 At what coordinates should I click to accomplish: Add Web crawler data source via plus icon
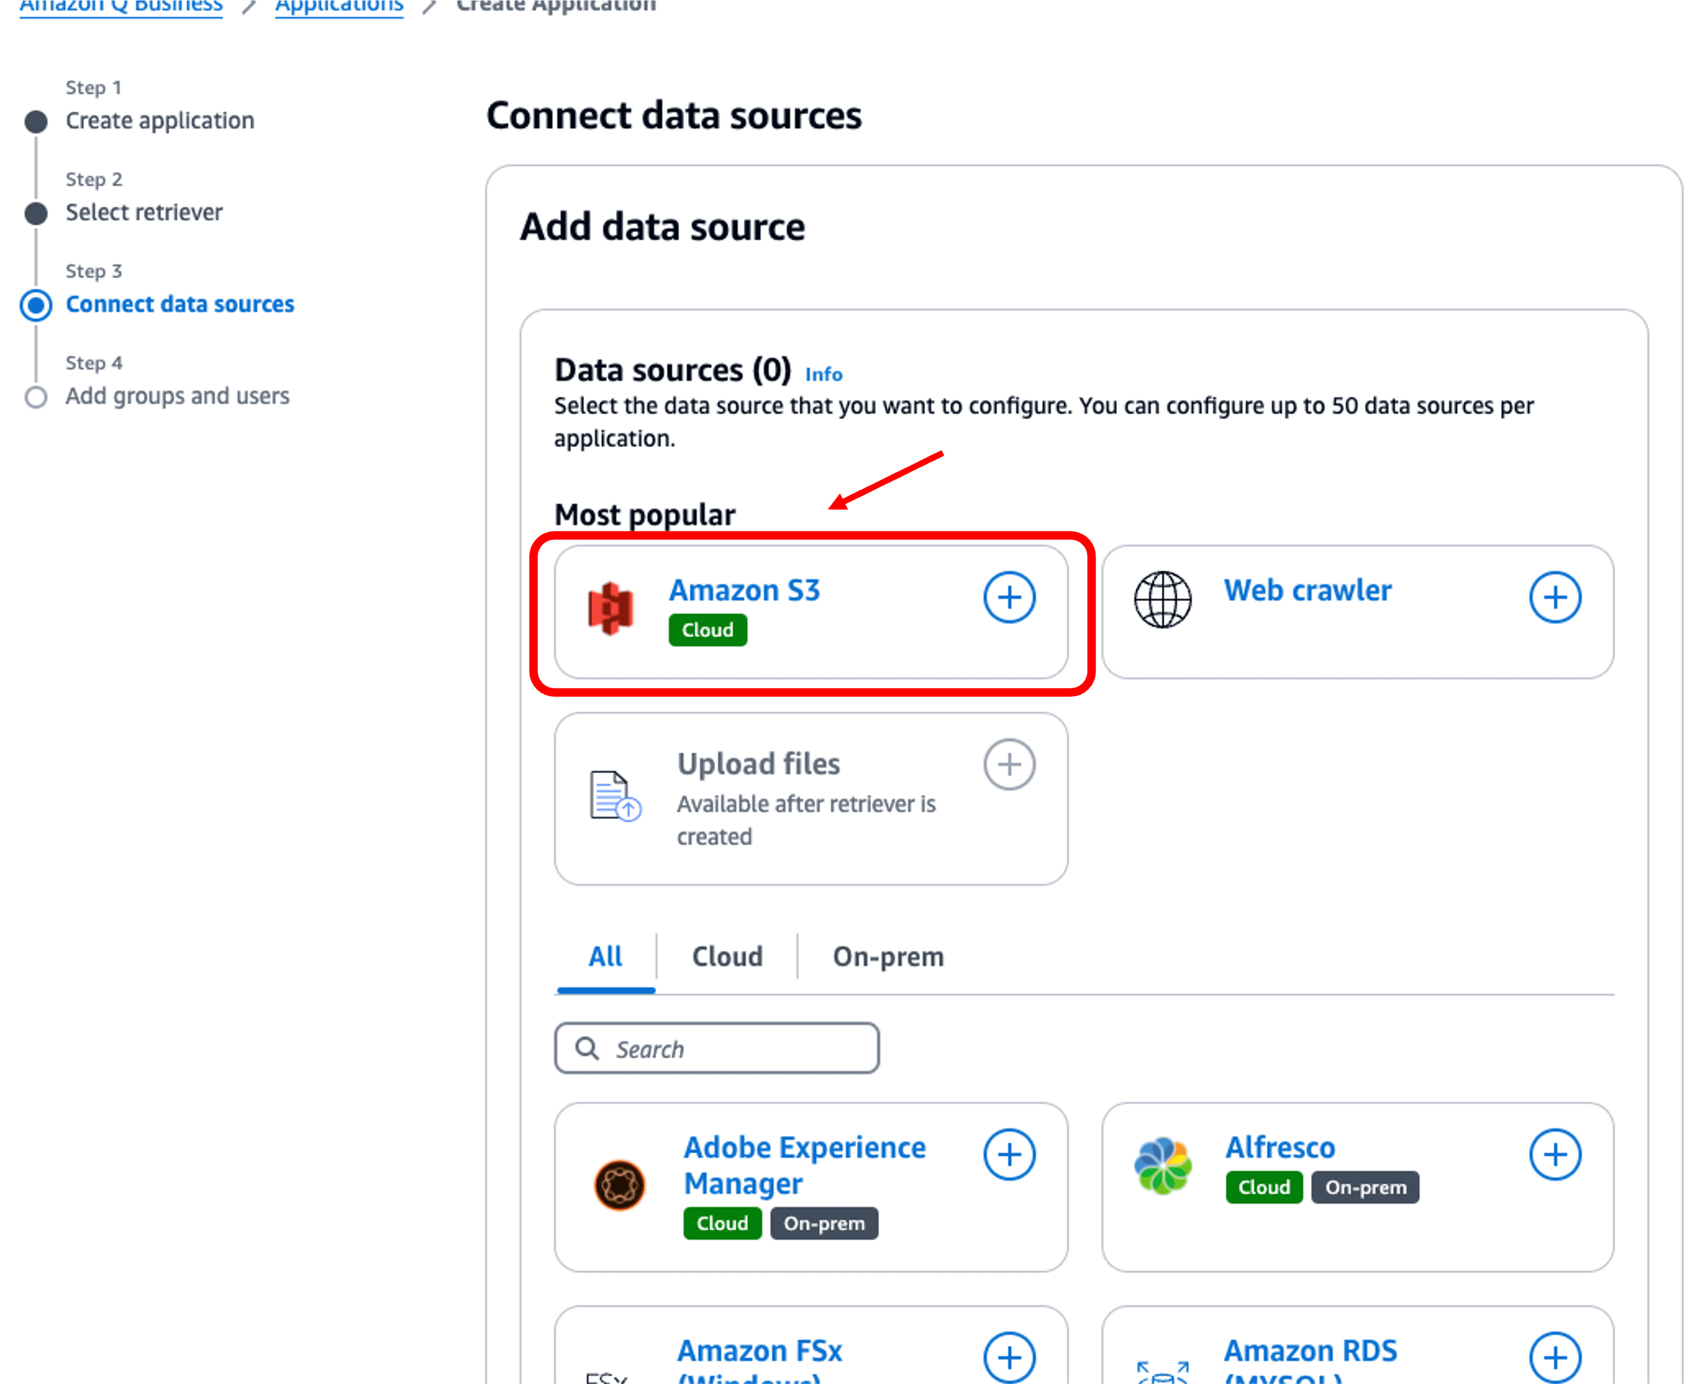point(1555,597)
